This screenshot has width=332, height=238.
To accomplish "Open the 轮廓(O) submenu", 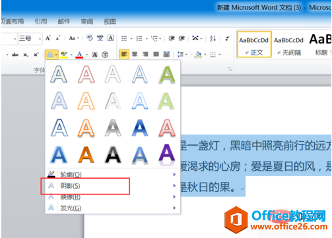I will [x=113, y=175].
